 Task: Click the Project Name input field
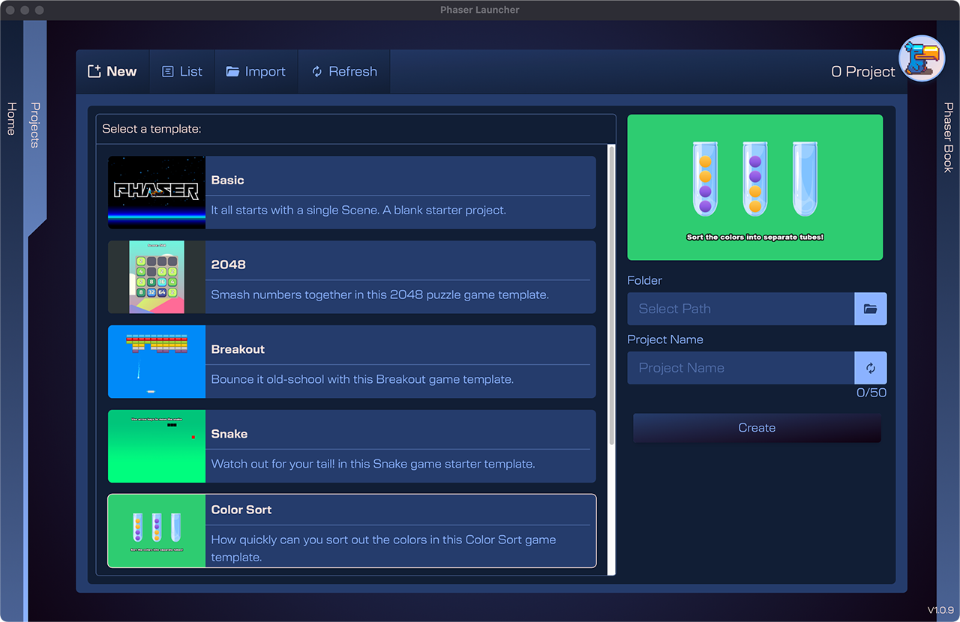(x=741, y=368)
